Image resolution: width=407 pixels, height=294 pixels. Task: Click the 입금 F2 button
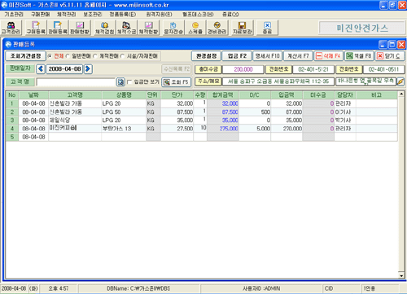click(x=237, y=56)
